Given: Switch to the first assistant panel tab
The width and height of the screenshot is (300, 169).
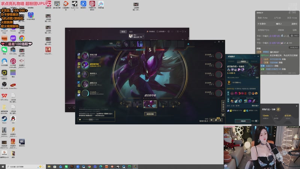Looking at the screenshot, I should (x=231, y=62).
